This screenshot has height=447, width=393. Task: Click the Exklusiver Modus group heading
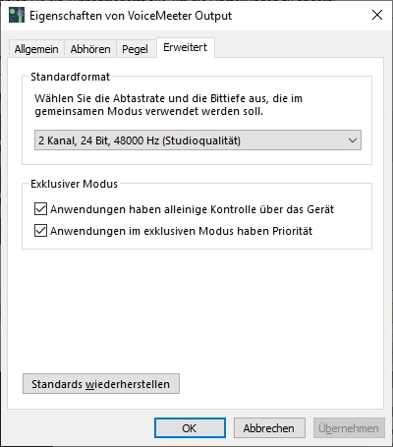74,184
